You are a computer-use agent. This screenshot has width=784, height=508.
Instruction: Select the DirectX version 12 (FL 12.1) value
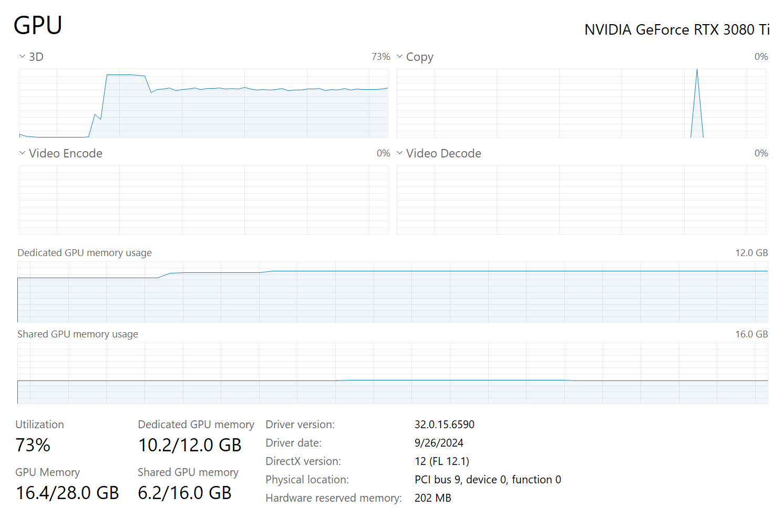442,461
